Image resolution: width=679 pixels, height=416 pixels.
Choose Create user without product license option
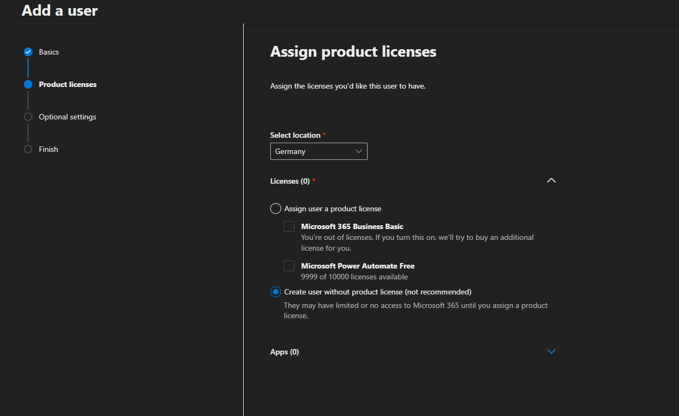[276, 292]
